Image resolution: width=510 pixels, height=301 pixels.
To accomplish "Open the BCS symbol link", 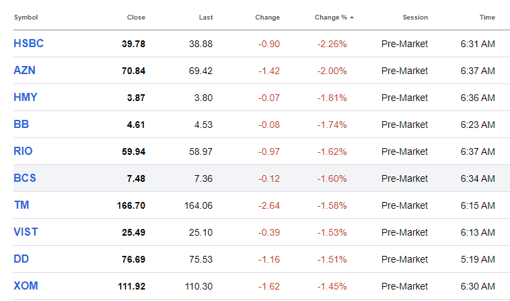I will [x=25, y=178].
